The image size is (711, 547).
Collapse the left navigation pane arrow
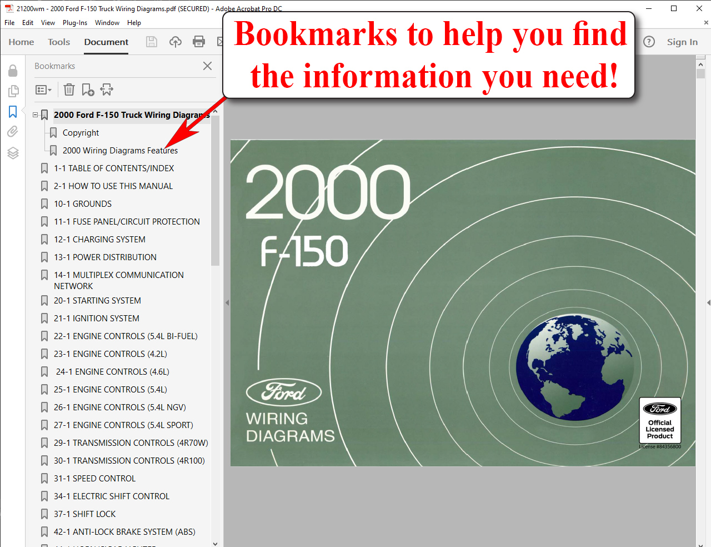227,303
